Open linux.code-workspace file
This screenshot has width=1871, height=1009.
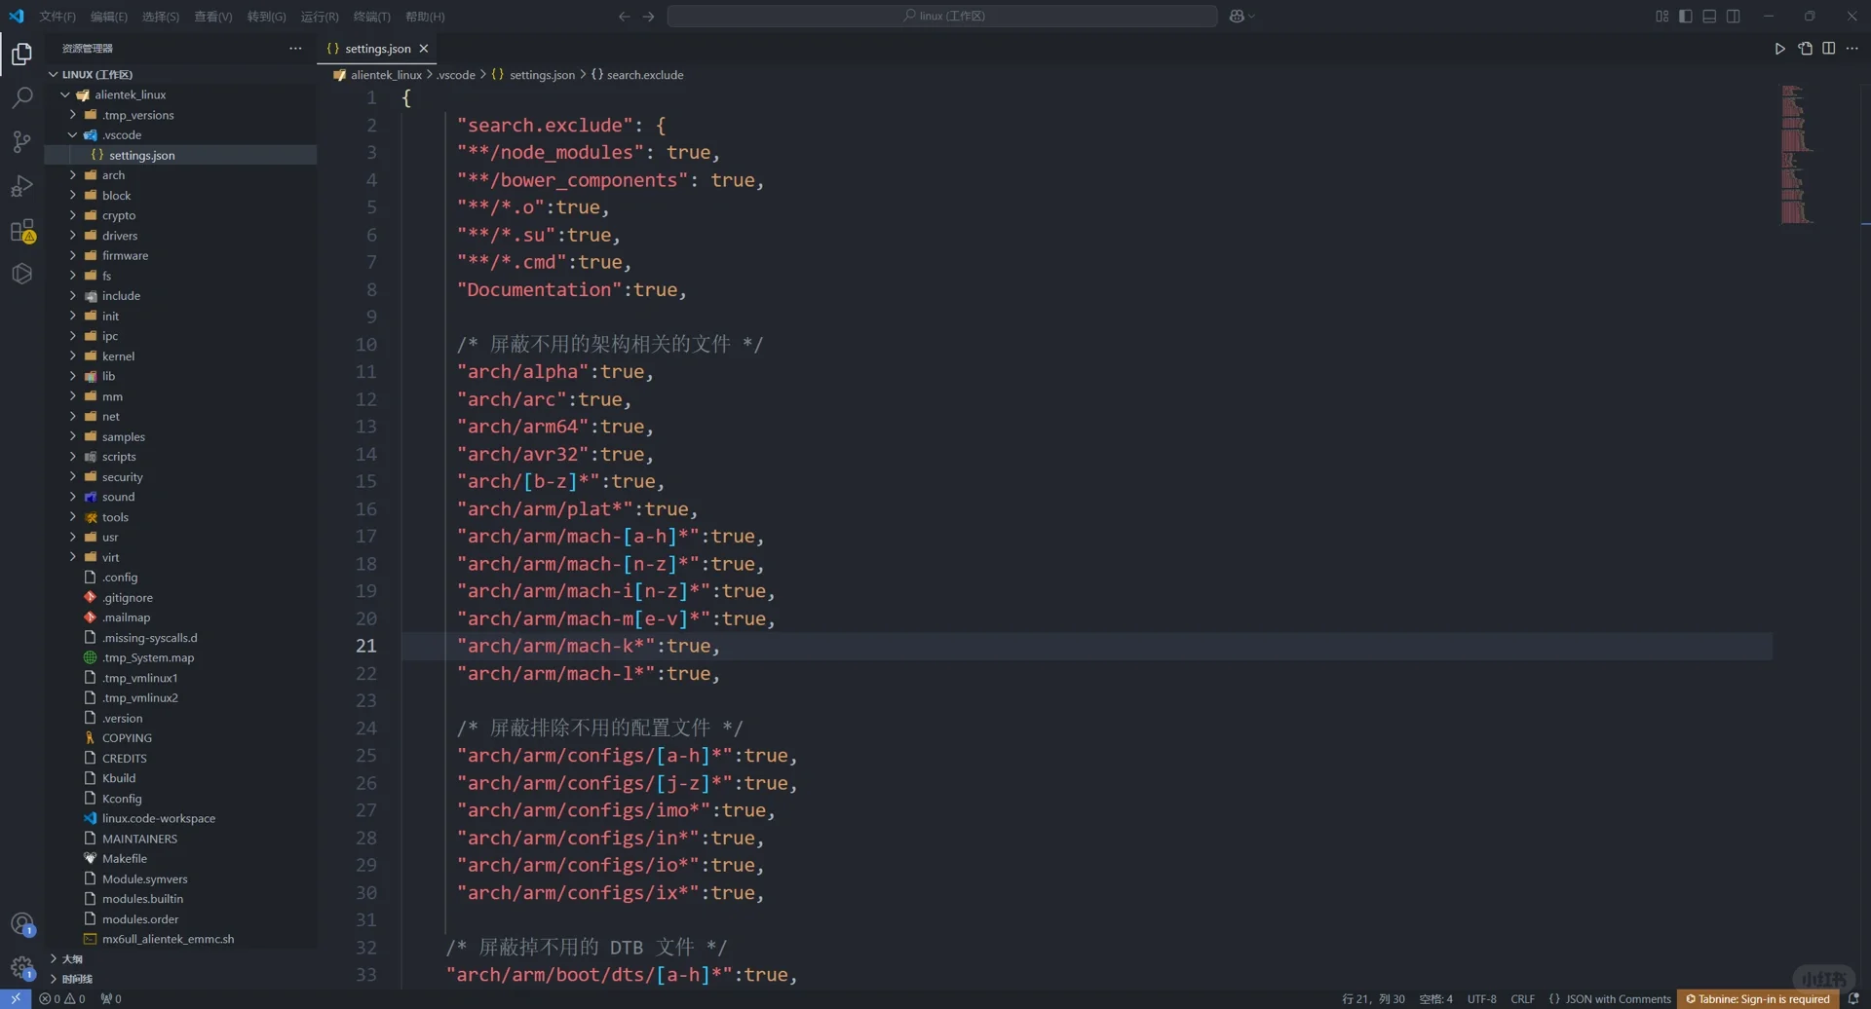[182, 819]
